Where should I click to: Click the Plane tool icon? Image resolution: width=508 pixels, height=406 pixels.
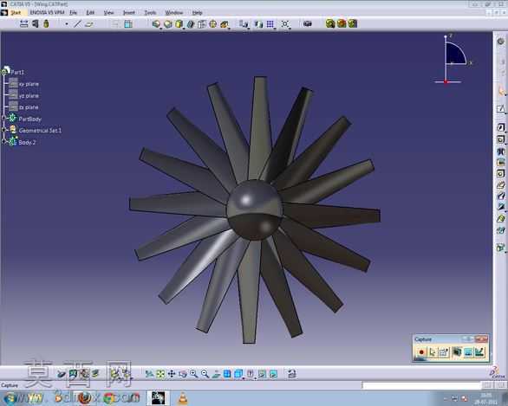point(88,24)
